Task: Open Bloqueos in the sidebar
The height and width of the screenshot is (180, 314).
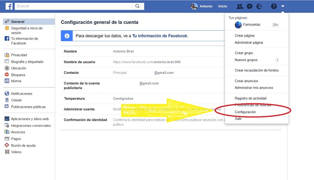Action: 18,75
